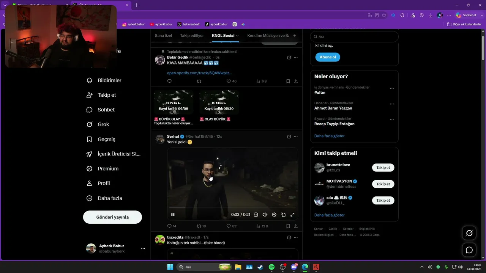This screenshot has height=273, width=486.
Task: Open new browser tab
Action: tap(137, 5)
